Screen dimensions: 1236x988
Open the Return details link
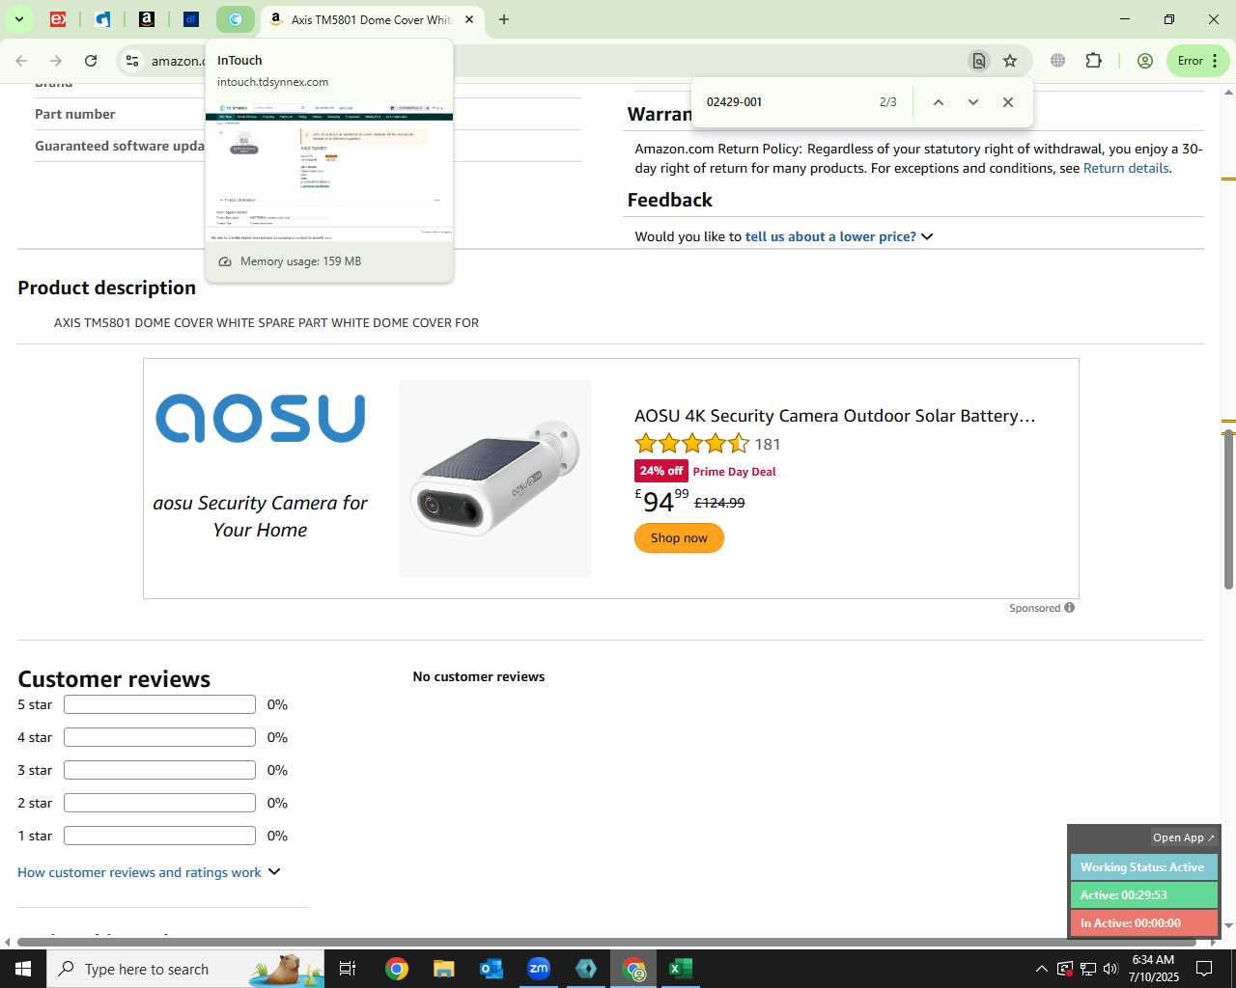click(x=1126, y=168)
